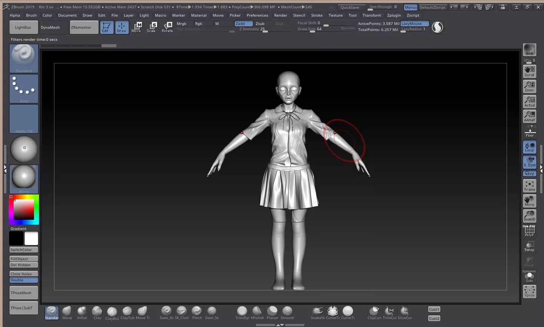The width and height of the screenshot is (544, 327).
Task: Click the Frame view icon
Action: [529, 185]
